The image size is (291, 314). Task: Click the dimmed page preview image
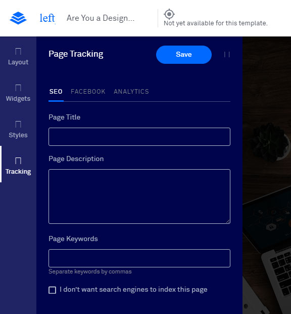point(267,175)
